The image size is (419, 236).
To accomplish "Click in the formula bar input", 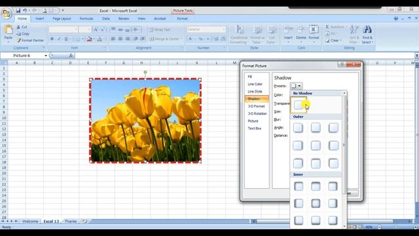I will 244,56.
